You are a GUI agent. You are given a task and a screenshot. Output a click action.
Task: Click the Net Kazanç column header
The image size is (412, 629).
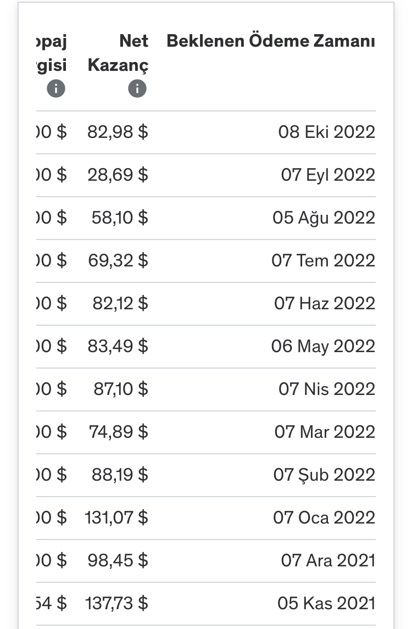pos(118,53)
